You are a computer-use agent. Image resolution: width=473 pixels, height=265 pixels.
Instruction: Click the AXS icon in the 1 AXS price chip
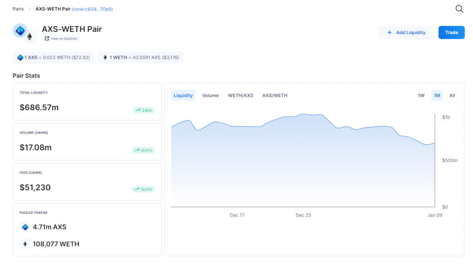pos(20,58)
